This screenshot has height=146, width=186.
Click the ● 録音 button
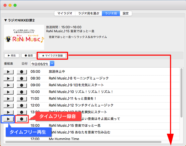29,55
